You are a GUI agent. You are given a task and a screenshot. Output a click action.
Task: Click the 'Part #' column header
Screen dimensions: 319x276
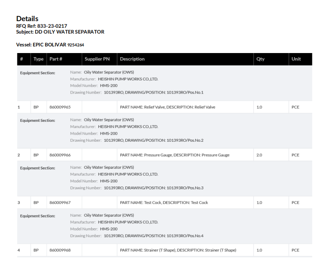click(56, 59)
